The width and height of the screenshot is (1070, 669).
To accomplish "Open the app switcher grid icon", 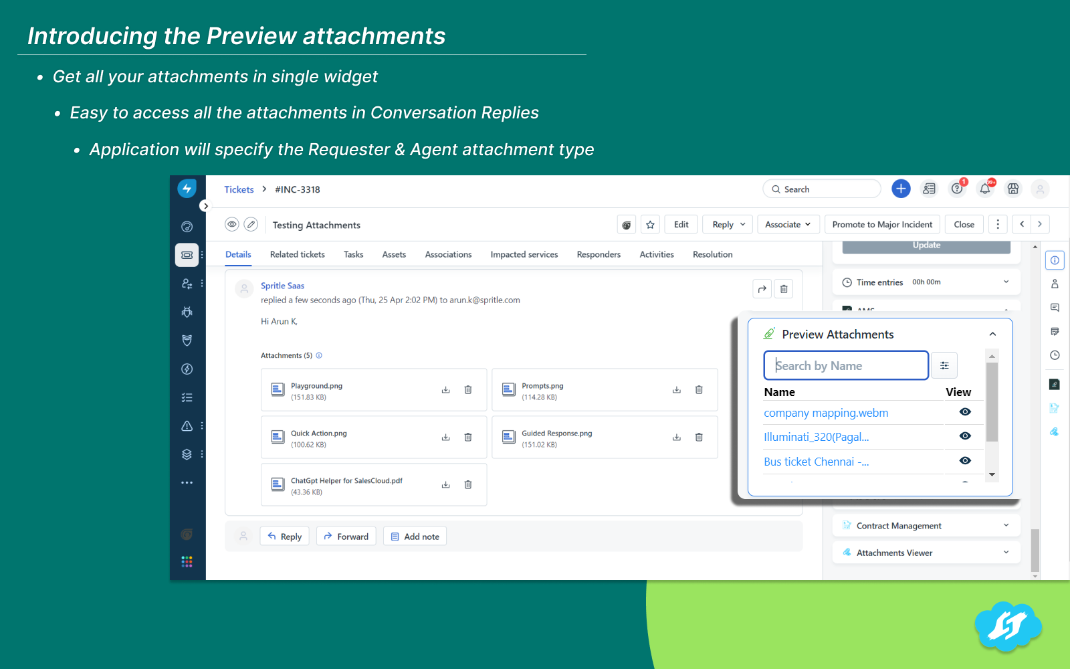I will click(x=187, y=561).
